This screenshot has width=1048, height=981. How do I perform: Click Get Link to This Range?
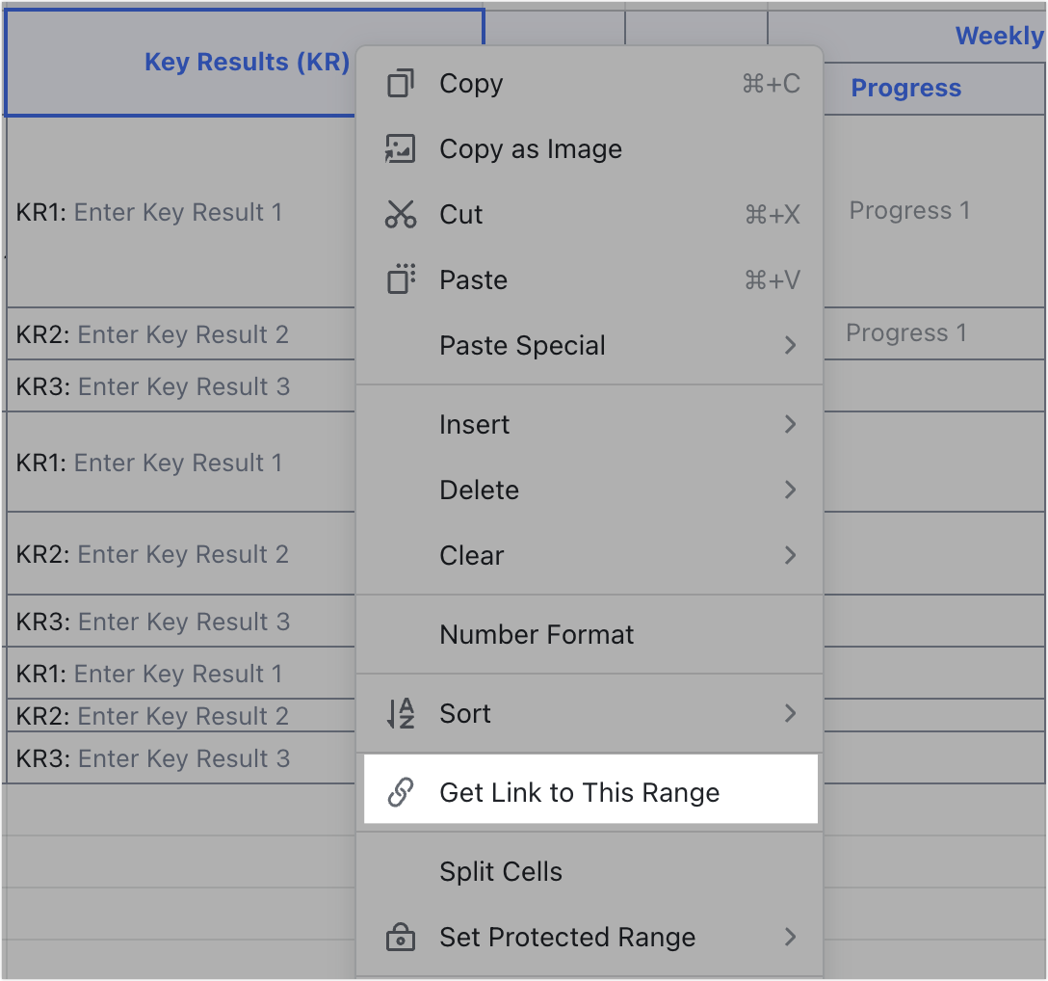pos(580,792)
